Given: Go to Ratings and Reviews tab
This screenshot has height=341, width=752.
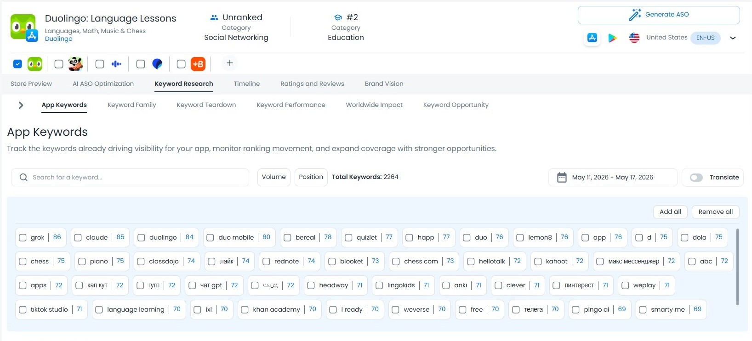Looking at the screenshot, I should point(312,84).
